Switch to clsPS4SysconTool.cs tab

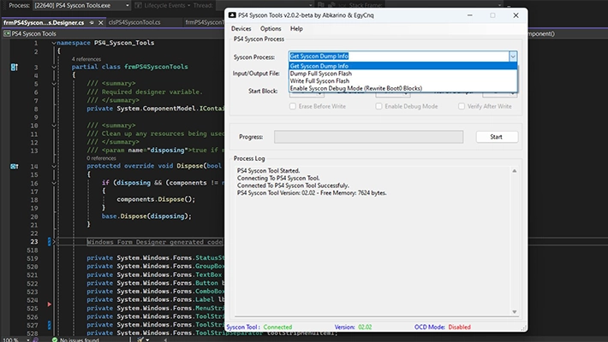pyautogui.click(x=134, y=22)
